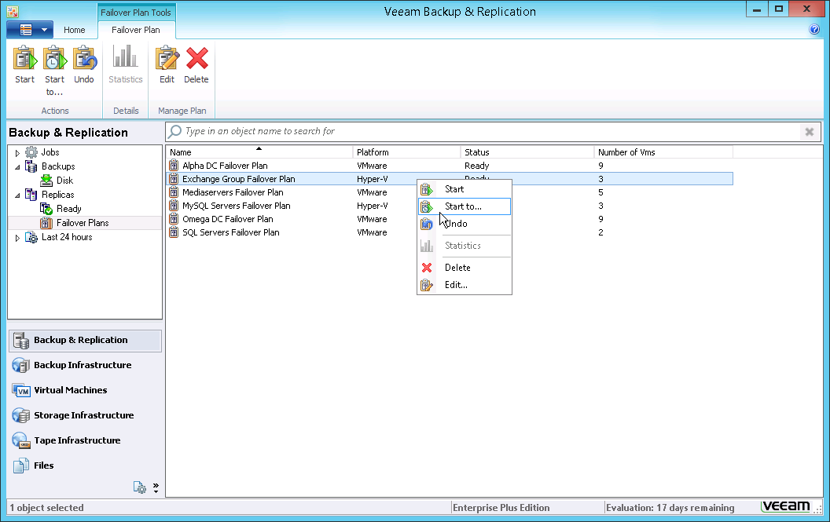Collapse the Backups tree node
The width and height of the screenshot is (830, 522).
tap(17, 167)
